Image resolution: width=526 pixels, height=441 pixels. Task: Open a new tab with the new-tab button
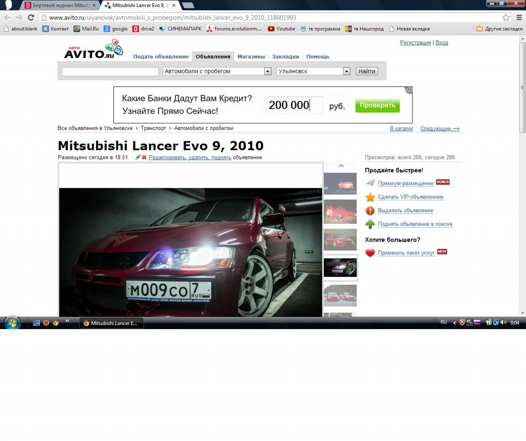pyautogui.click(x=188, y=5)
